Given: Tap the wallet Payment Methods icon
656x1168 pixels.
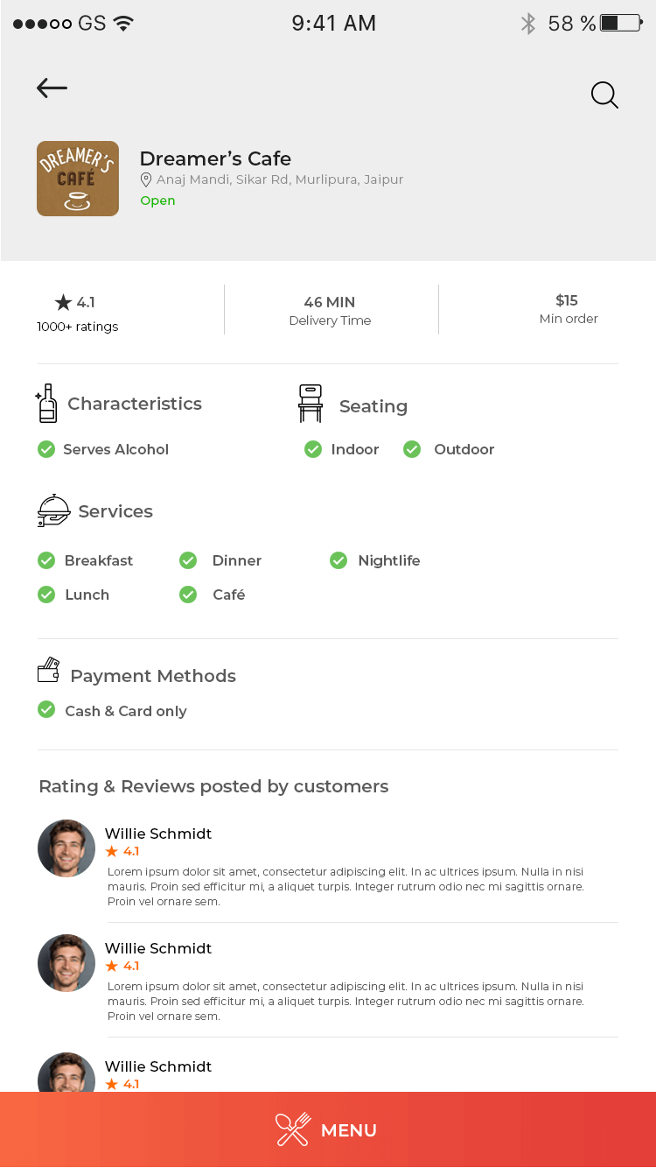Looking at the screenshot, I should (x=49, y=670).
